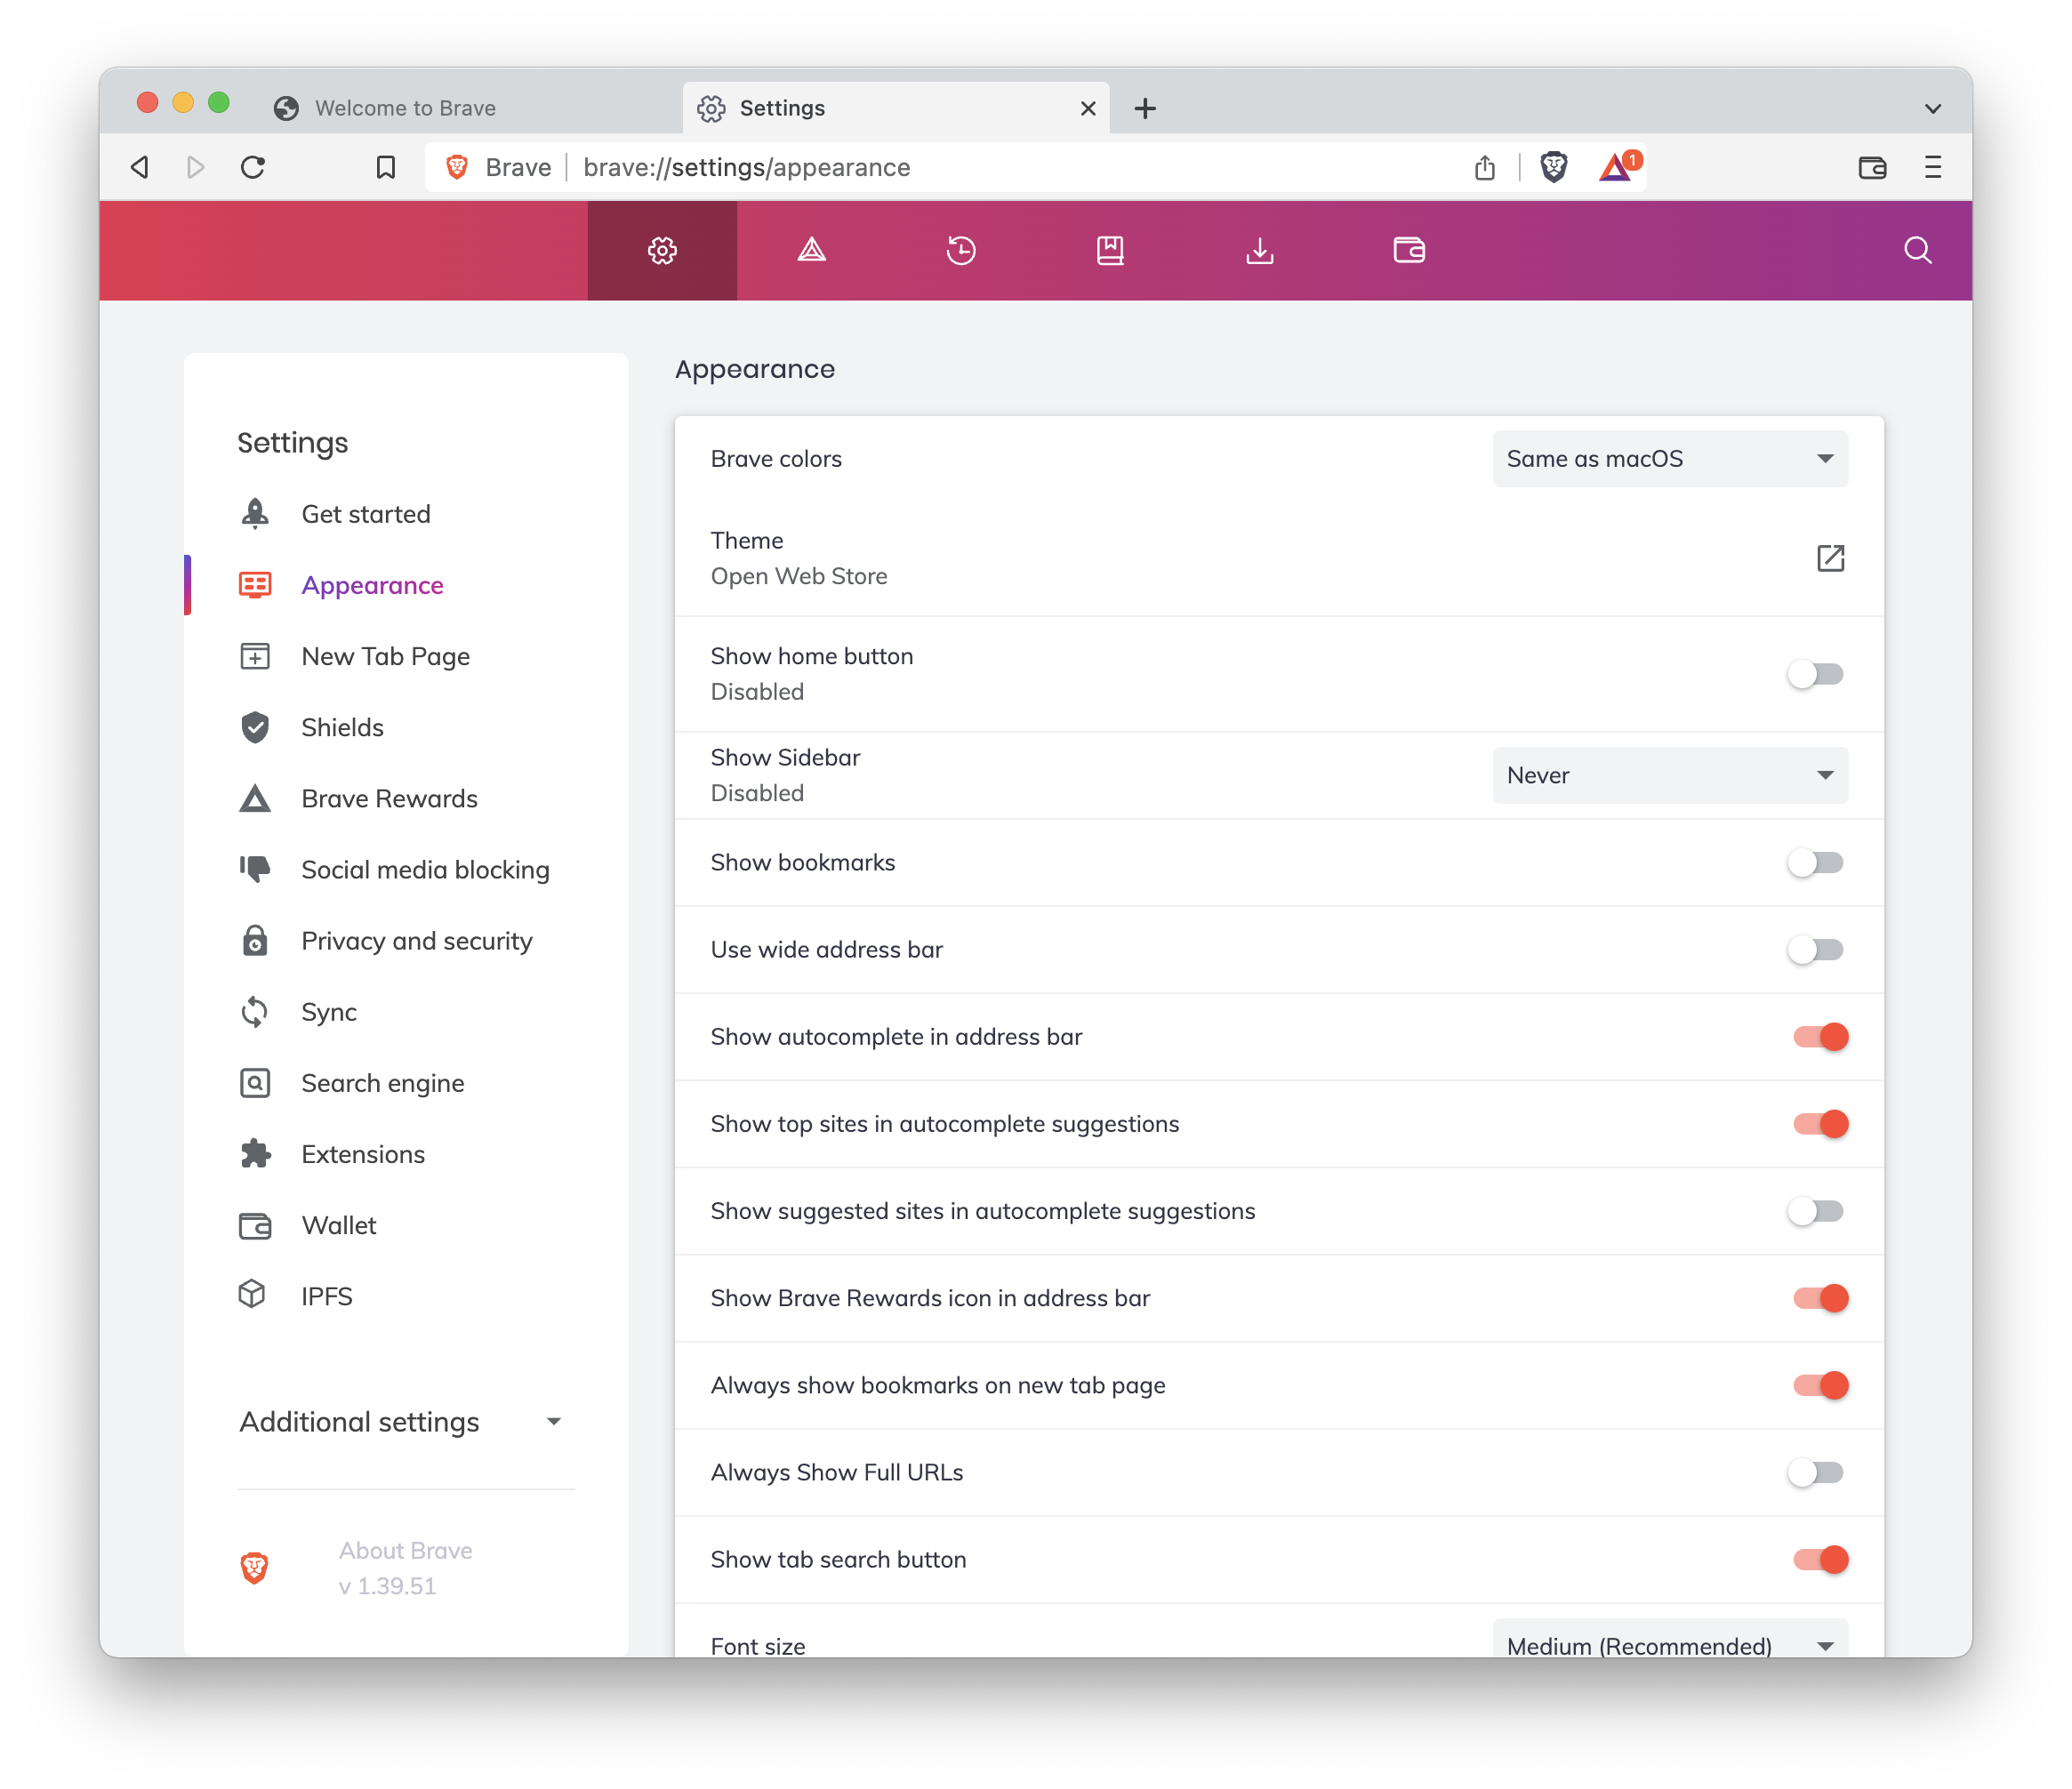This screenshot has height=1789, width=2072.
Task: Open the bookmarks icon in toolbar
Action: pos(1110,250)
